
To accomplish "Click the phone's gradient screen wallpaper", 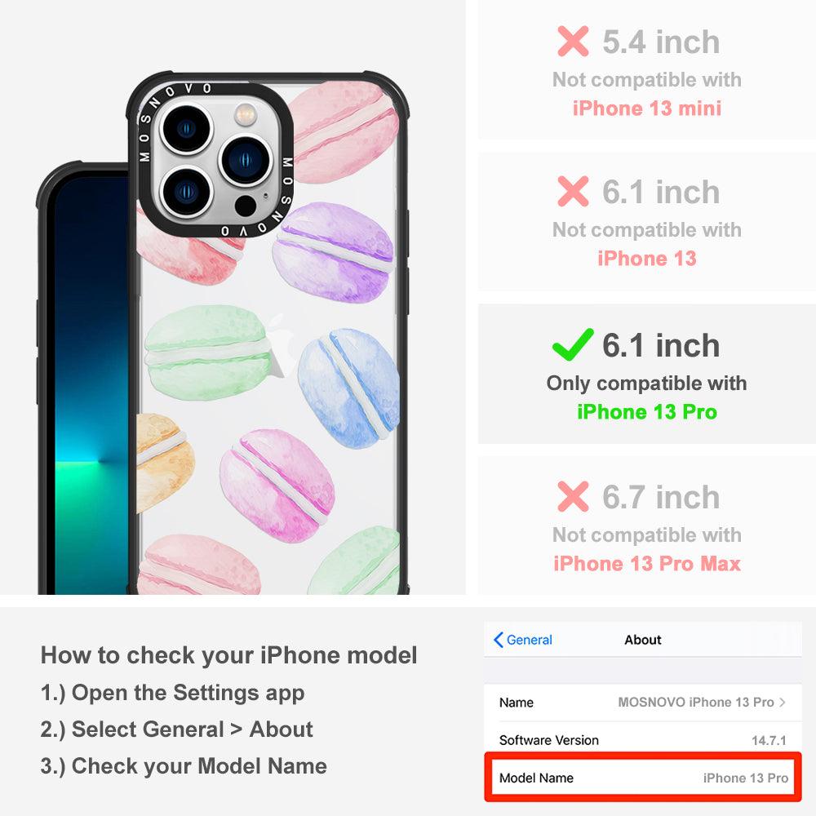I will pos(91,385).
